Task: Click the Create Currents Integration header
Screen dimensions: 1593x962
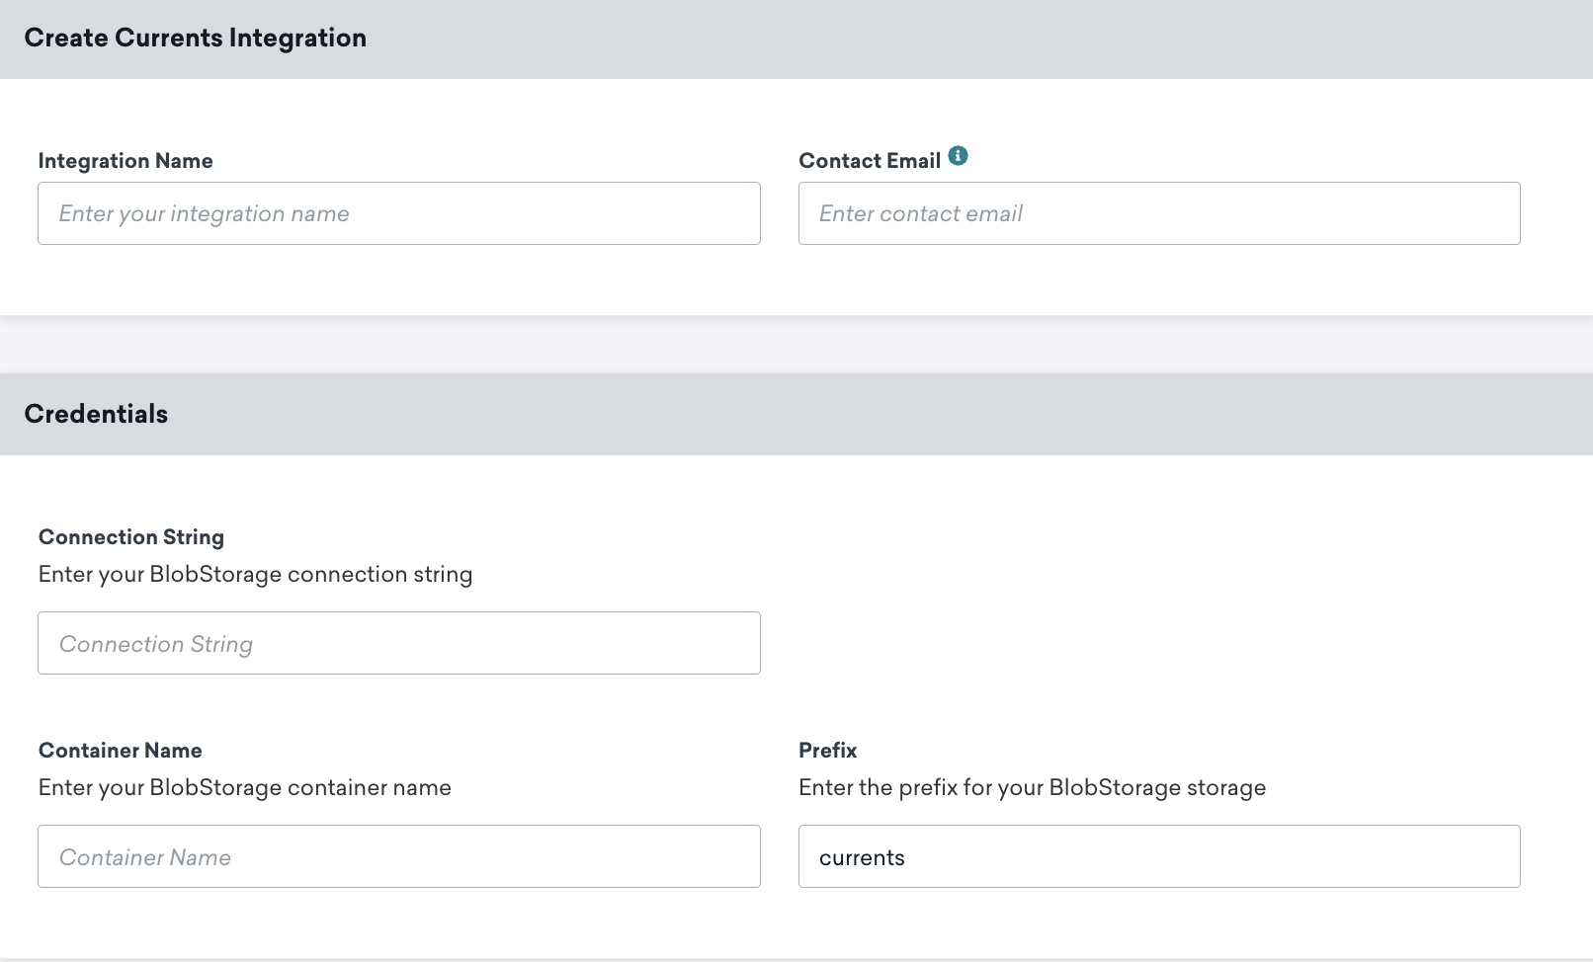Action: (x=196, y=38)
